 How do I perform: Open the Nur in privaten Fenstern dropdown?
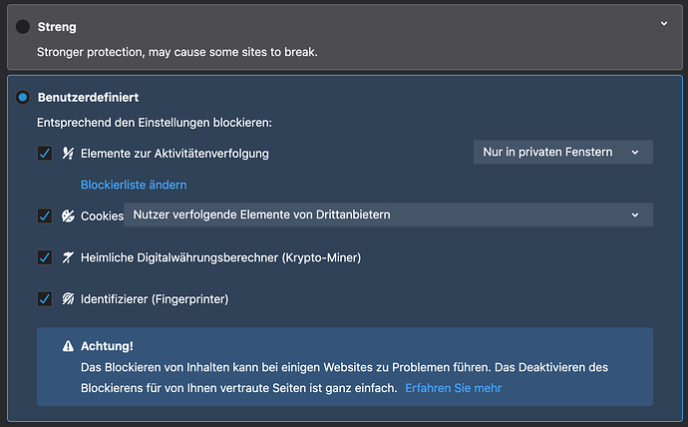562,152
